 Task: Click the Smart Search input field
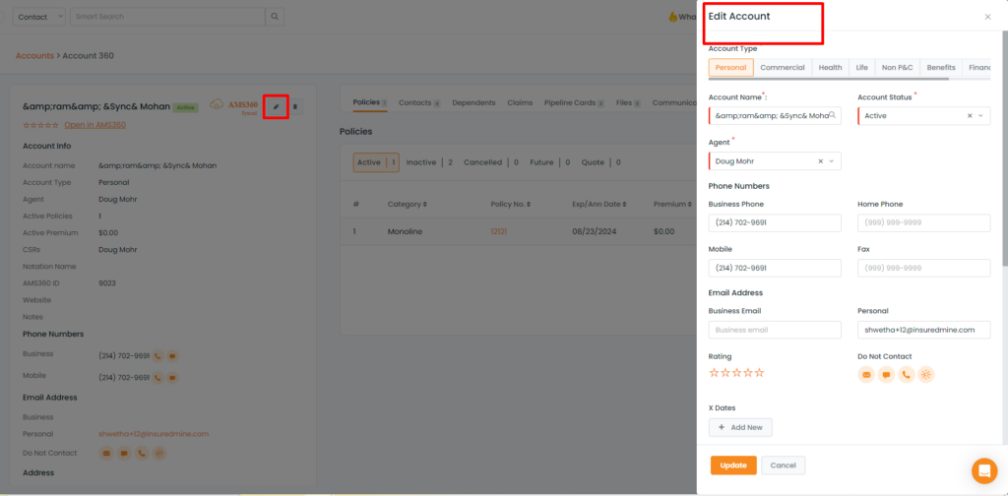[x=167, y=17]
